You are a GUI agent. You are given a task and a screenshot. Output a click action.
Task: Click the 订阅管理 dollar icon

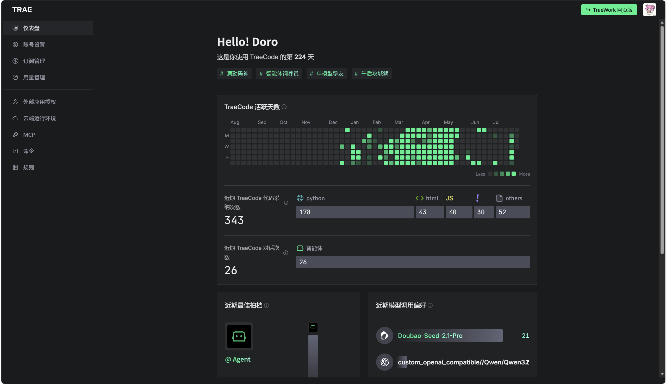pos(15,61)
